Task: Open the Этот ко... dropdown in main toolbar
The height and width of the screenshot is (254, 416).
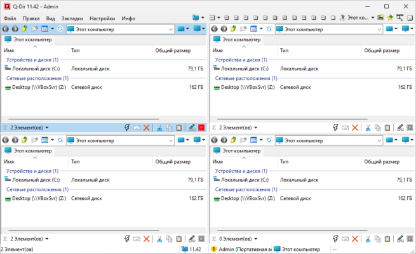Action: pos(373,18)
